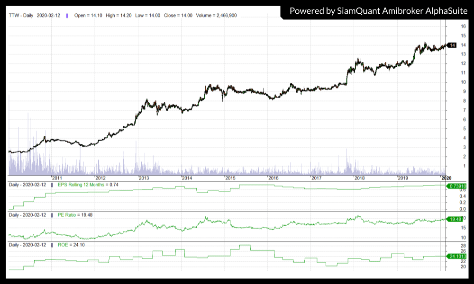Jump to the 2016 marker on time axis
This screenshot has height=284, width=474.
tap(273, 178)
